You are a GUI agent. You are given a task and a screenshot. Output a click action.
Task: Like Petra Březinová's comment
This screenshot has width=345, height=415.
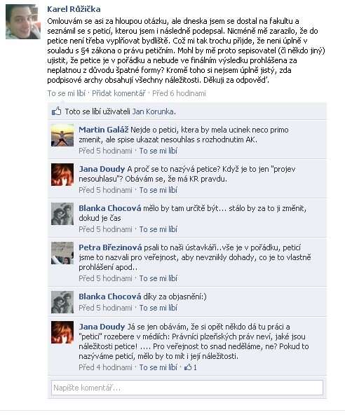point(158,278)
